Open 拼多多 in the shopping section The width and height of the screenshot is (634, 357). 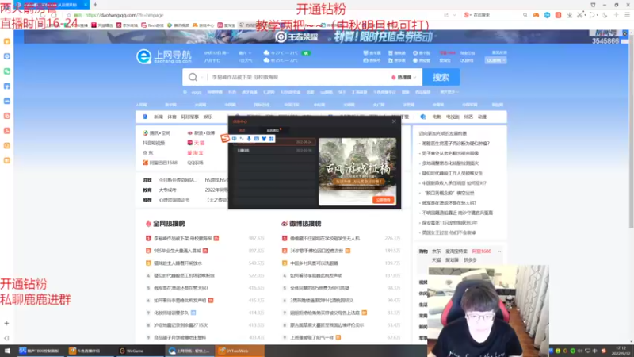click(x=470, y=260)
